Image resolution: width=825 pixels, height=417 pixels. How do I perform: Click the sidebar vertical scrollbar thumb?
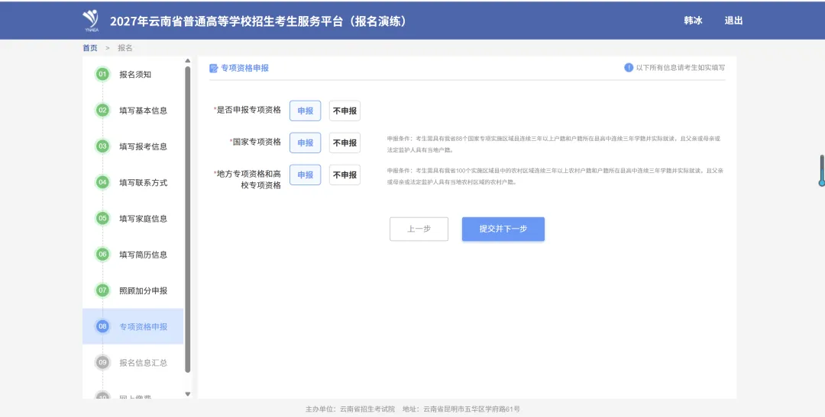(188, 219)
